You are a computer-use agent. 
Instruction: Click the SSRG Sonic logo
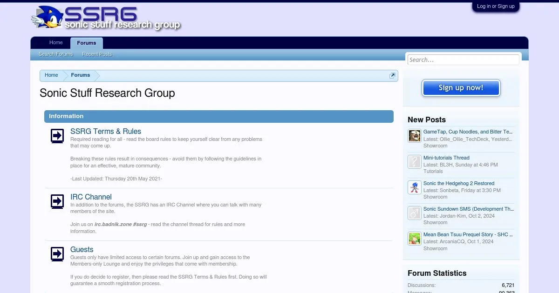pyautogui.click(x=106, y=18)
